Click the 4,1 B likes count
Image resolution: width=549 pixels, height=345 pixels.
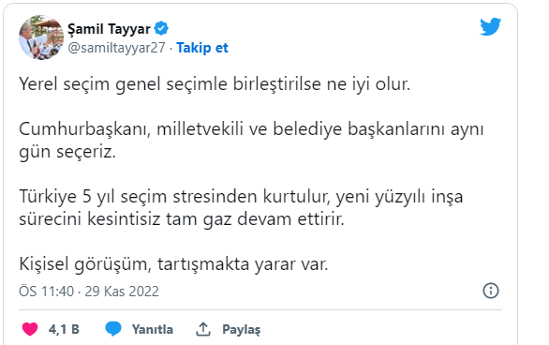tap(64, 329)
